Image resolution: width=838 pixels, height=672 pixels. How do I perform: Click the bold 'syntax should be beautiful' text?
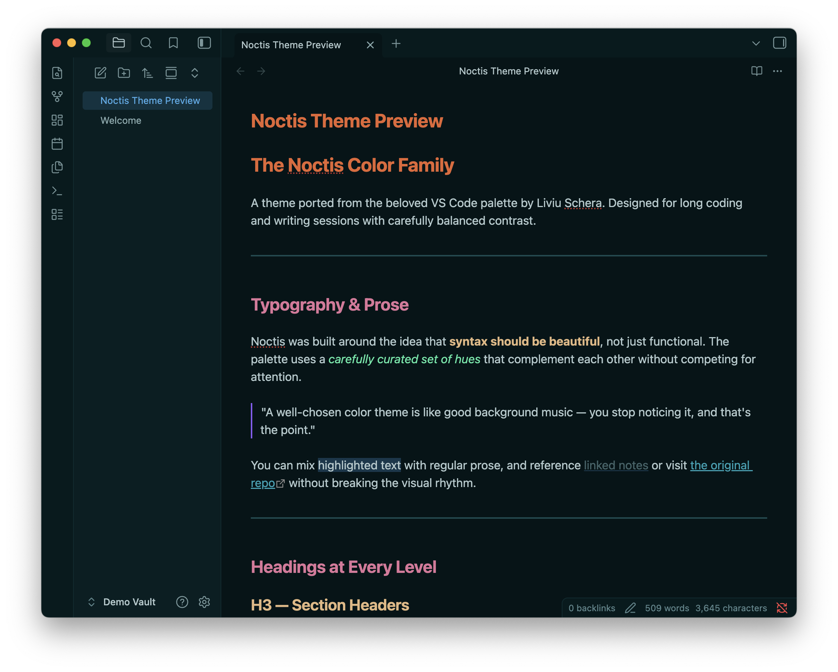[524, 342]
